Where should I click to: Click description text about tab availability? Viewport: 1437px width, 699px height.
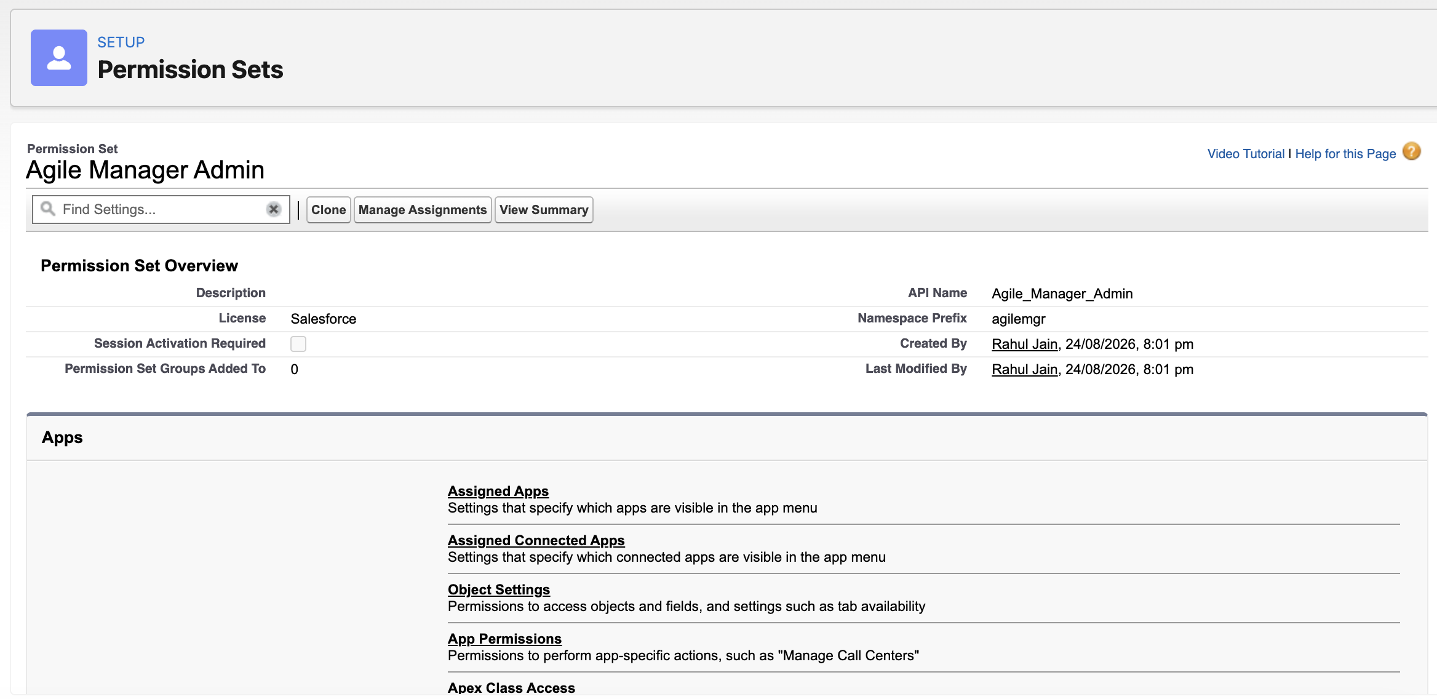(687, 607)
